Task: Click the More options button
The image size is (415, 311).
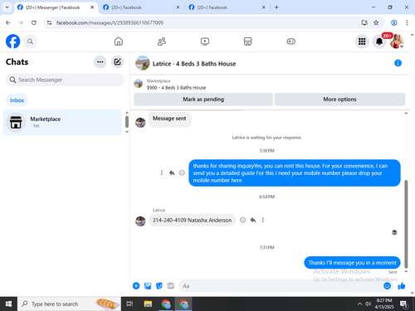Action: [339, 100]
